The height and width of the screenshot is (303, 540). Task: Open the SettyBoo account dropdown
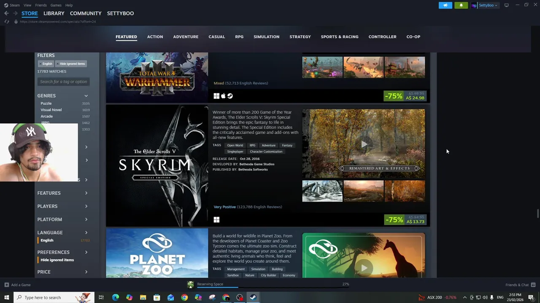pos(485,5)
